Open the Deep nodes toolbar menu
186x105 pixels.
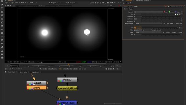pos(2,40)
